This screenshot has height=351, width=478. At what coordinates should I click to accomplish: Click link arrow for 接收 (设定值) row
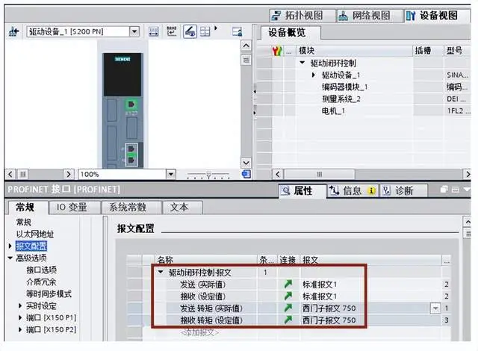tap(288, 296)
